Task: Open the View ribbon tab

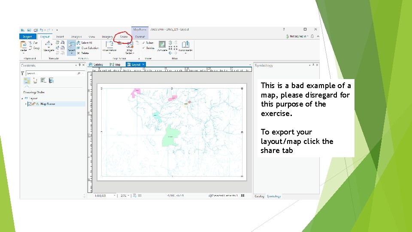Action: [x=92, y=37]
